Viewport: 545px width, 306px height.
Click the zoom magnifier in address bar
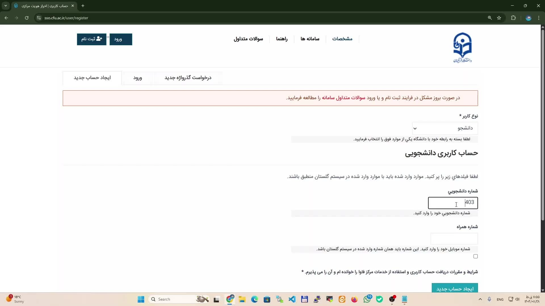coord(490,18)
